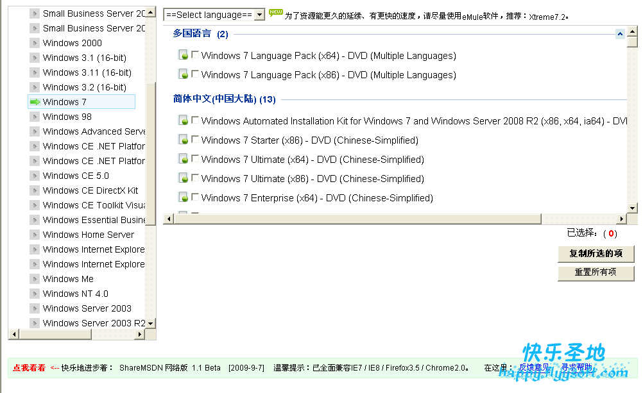This screenshot has width=643, height=393.
Task: Click arrow icon beside Windows Server 2003 R2
Action: [35, 323]
